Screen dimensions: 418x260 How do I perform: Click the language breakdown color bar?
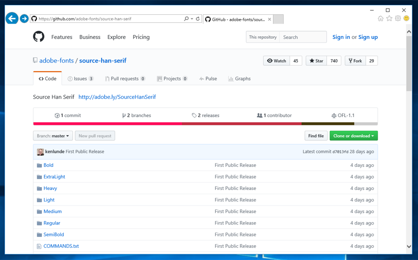205,124
